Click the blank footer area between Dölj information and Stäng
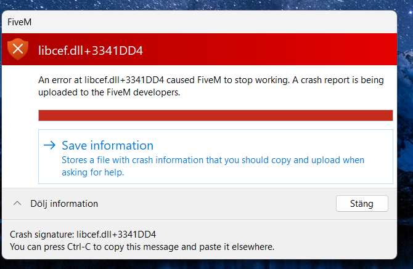Screen dimensions: 413x269 point(216,203)
